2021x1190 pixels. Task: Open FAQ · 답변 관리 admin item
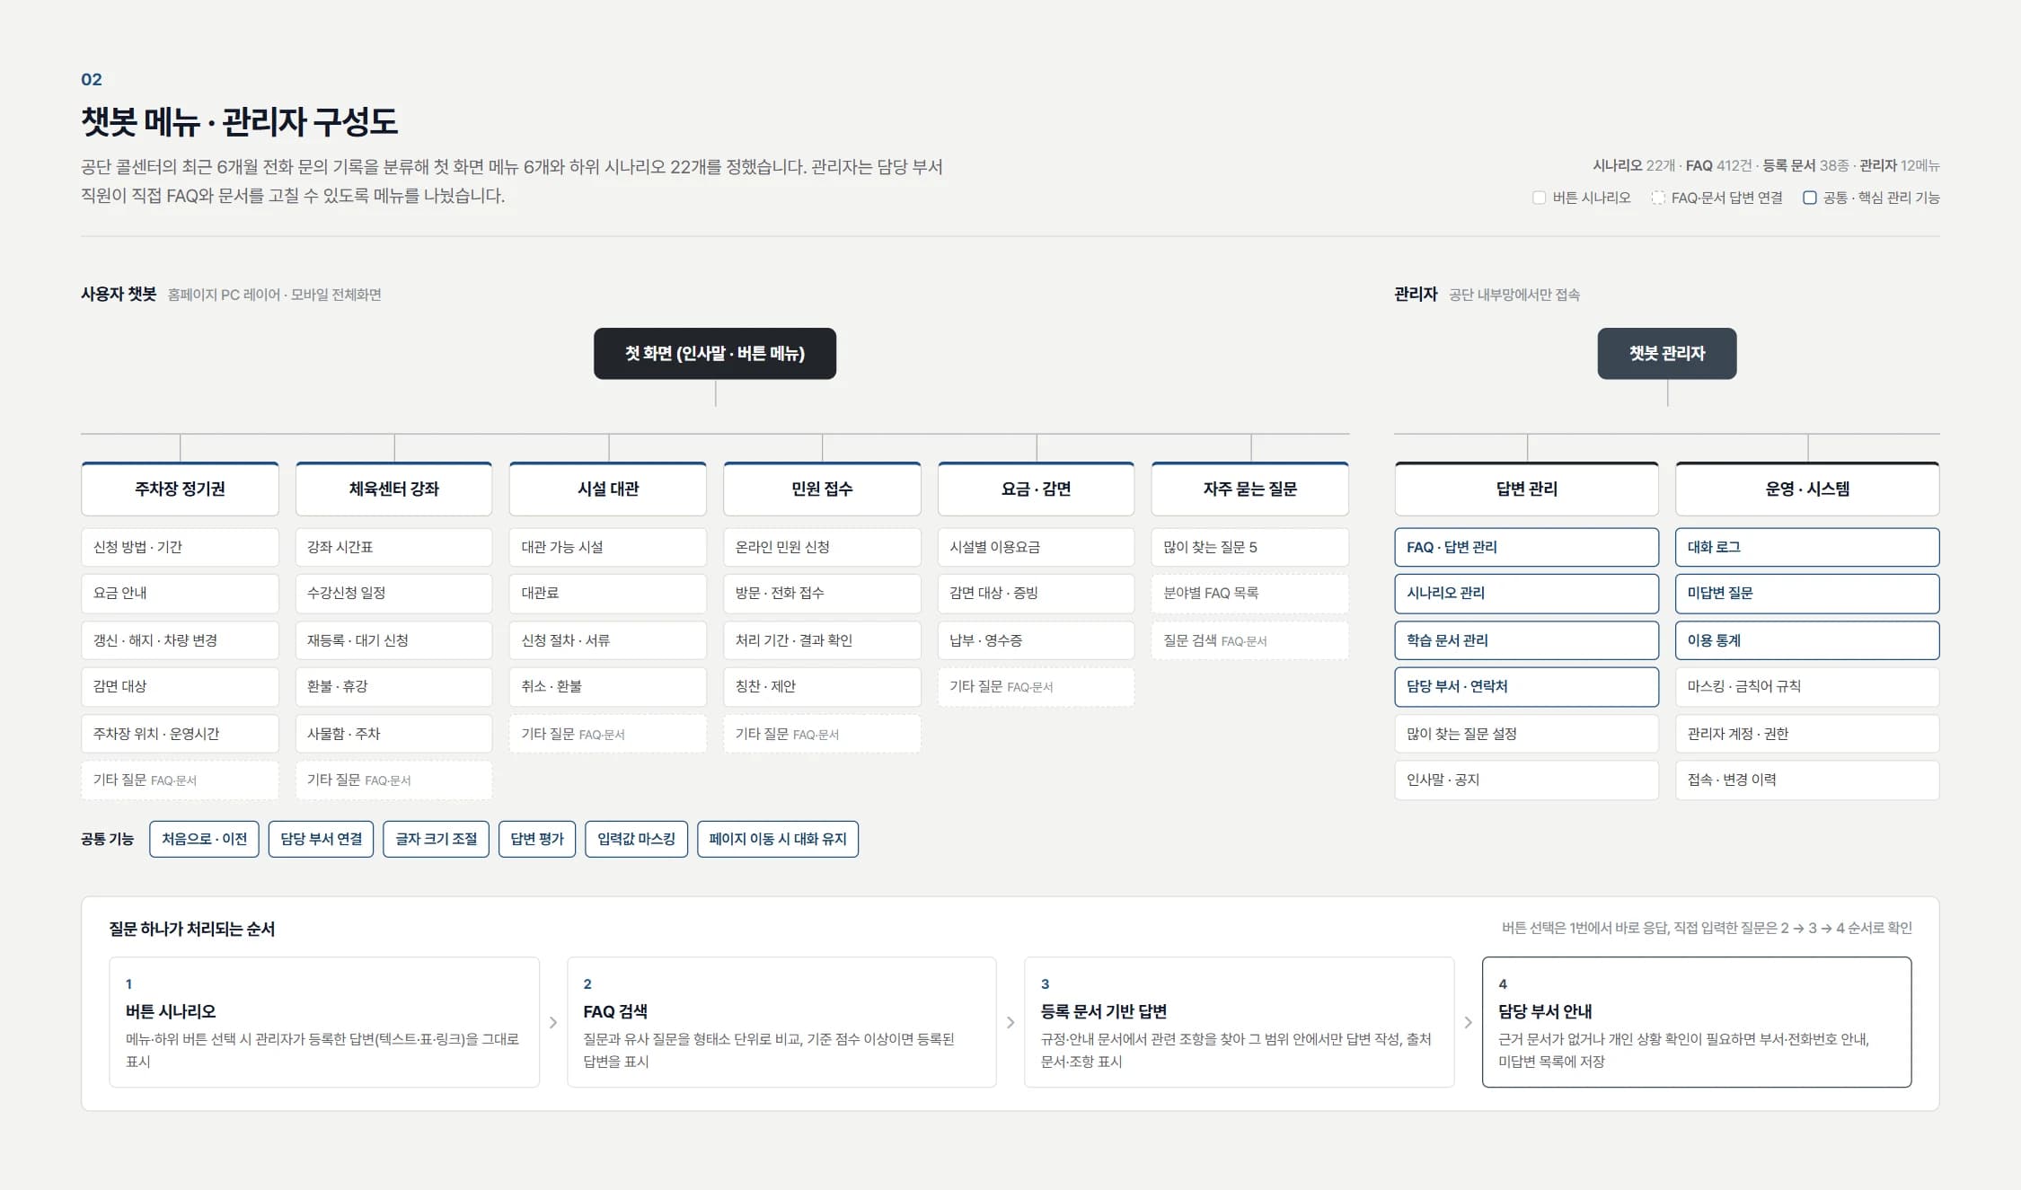pos(1526,547)
